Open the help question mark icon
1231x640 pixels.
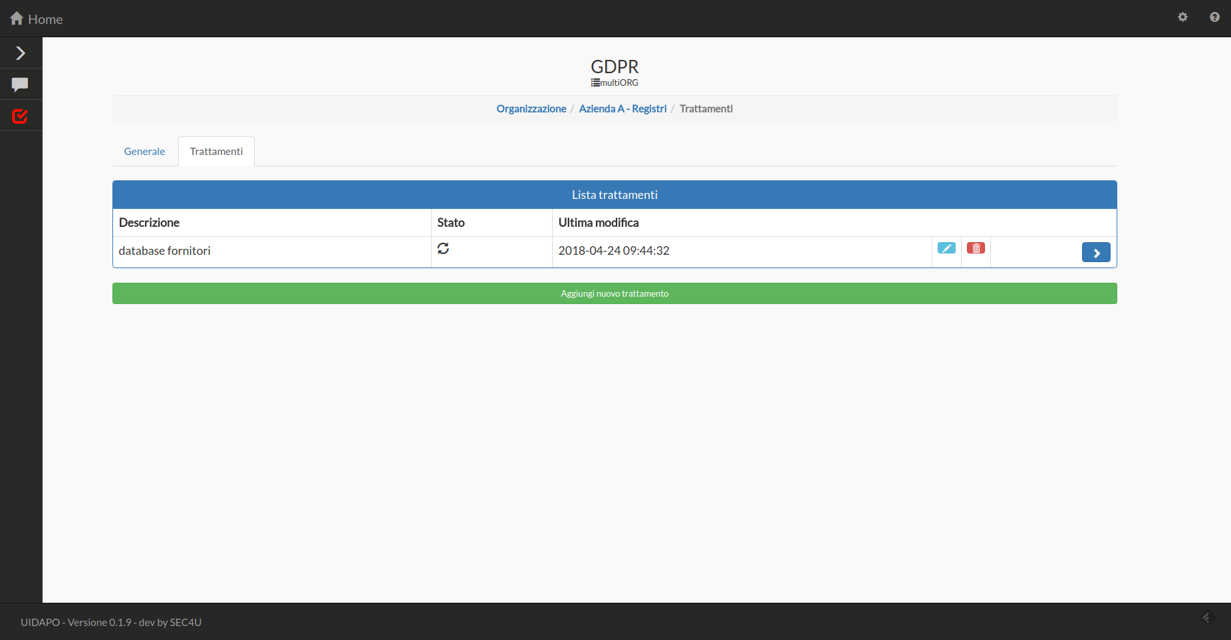(x=1214, y=17)
